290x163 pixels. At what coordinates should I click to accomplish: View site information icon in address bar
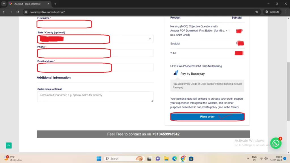coord(26,12)
